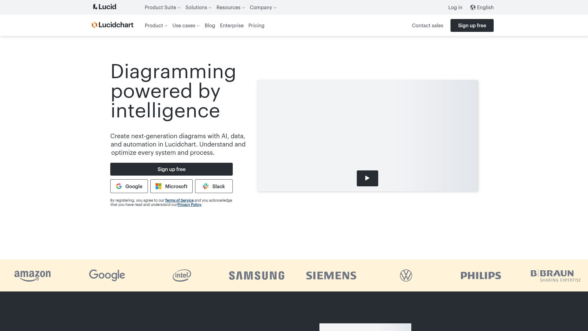Click the Lucidchart logo

112,25
